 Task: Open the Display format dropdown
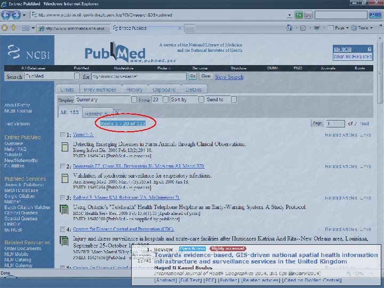coord(134,100)
